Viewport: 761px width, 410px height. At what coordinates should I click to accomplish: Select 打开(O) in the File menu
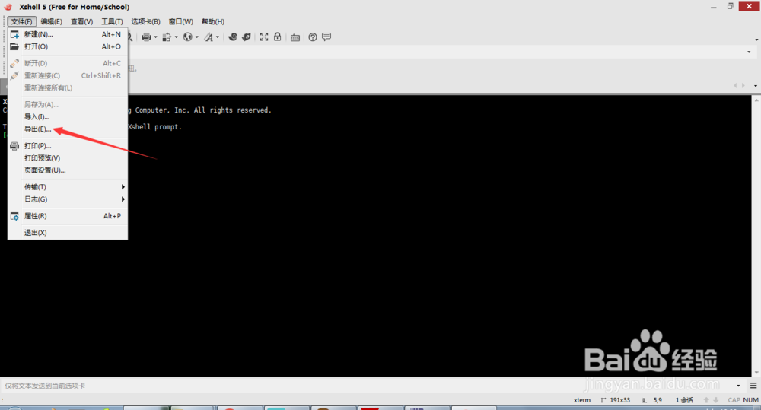(x=68, y=46)
